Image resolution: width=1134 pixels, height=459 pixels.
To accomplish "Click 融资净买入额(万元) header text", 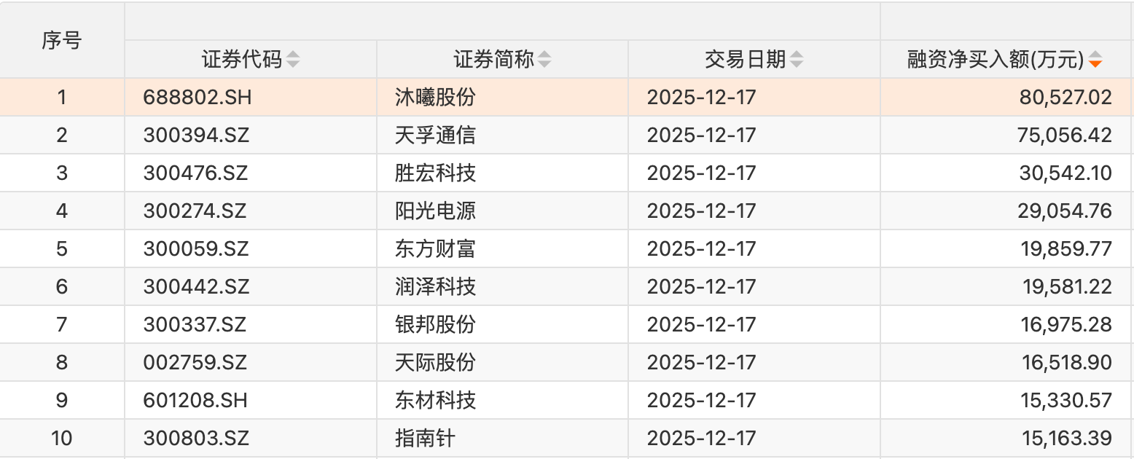I will pyautogui.click(x=996, y=60).
